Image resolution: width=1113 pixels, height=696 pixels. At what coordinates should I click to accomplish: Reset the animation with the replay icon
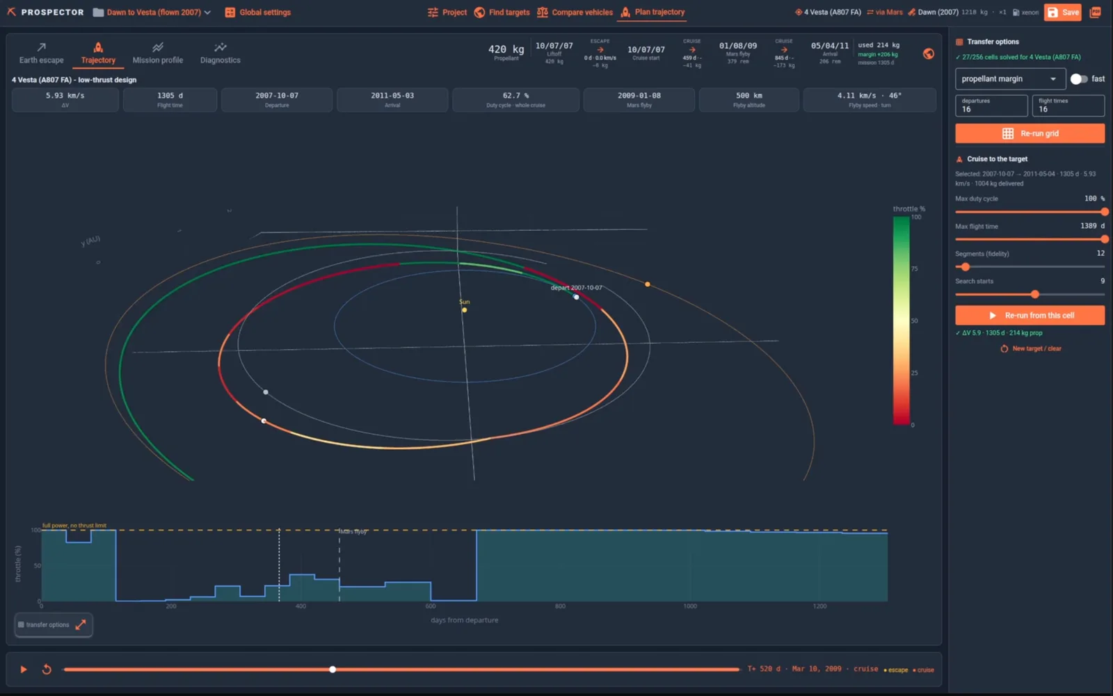[x=47, y=670]
